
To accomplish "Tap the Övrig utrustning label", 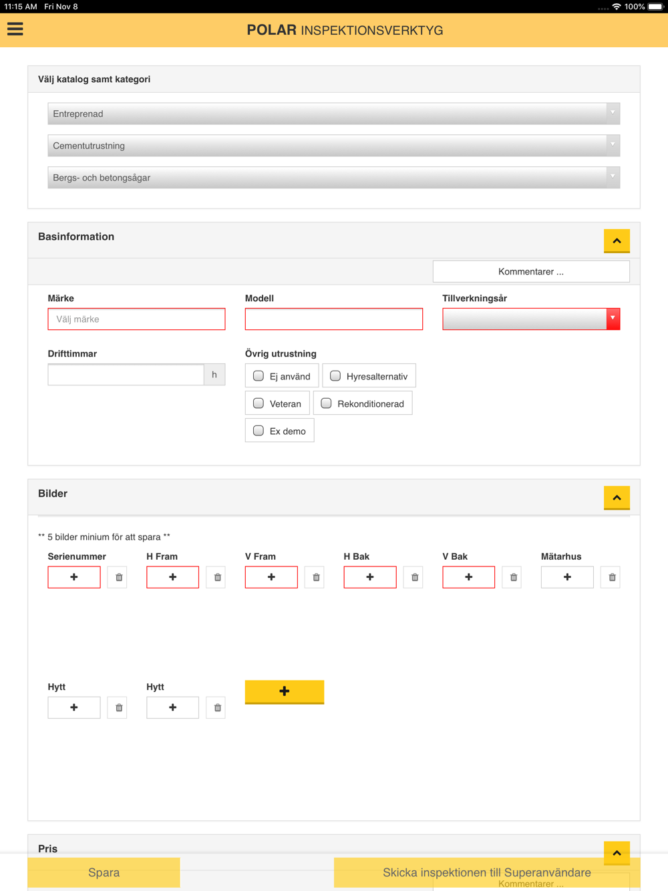I will (x=281, y=354).
